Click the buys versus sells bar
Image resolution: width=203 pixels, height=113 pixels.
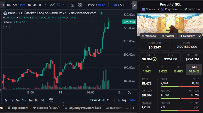[180, 86]
